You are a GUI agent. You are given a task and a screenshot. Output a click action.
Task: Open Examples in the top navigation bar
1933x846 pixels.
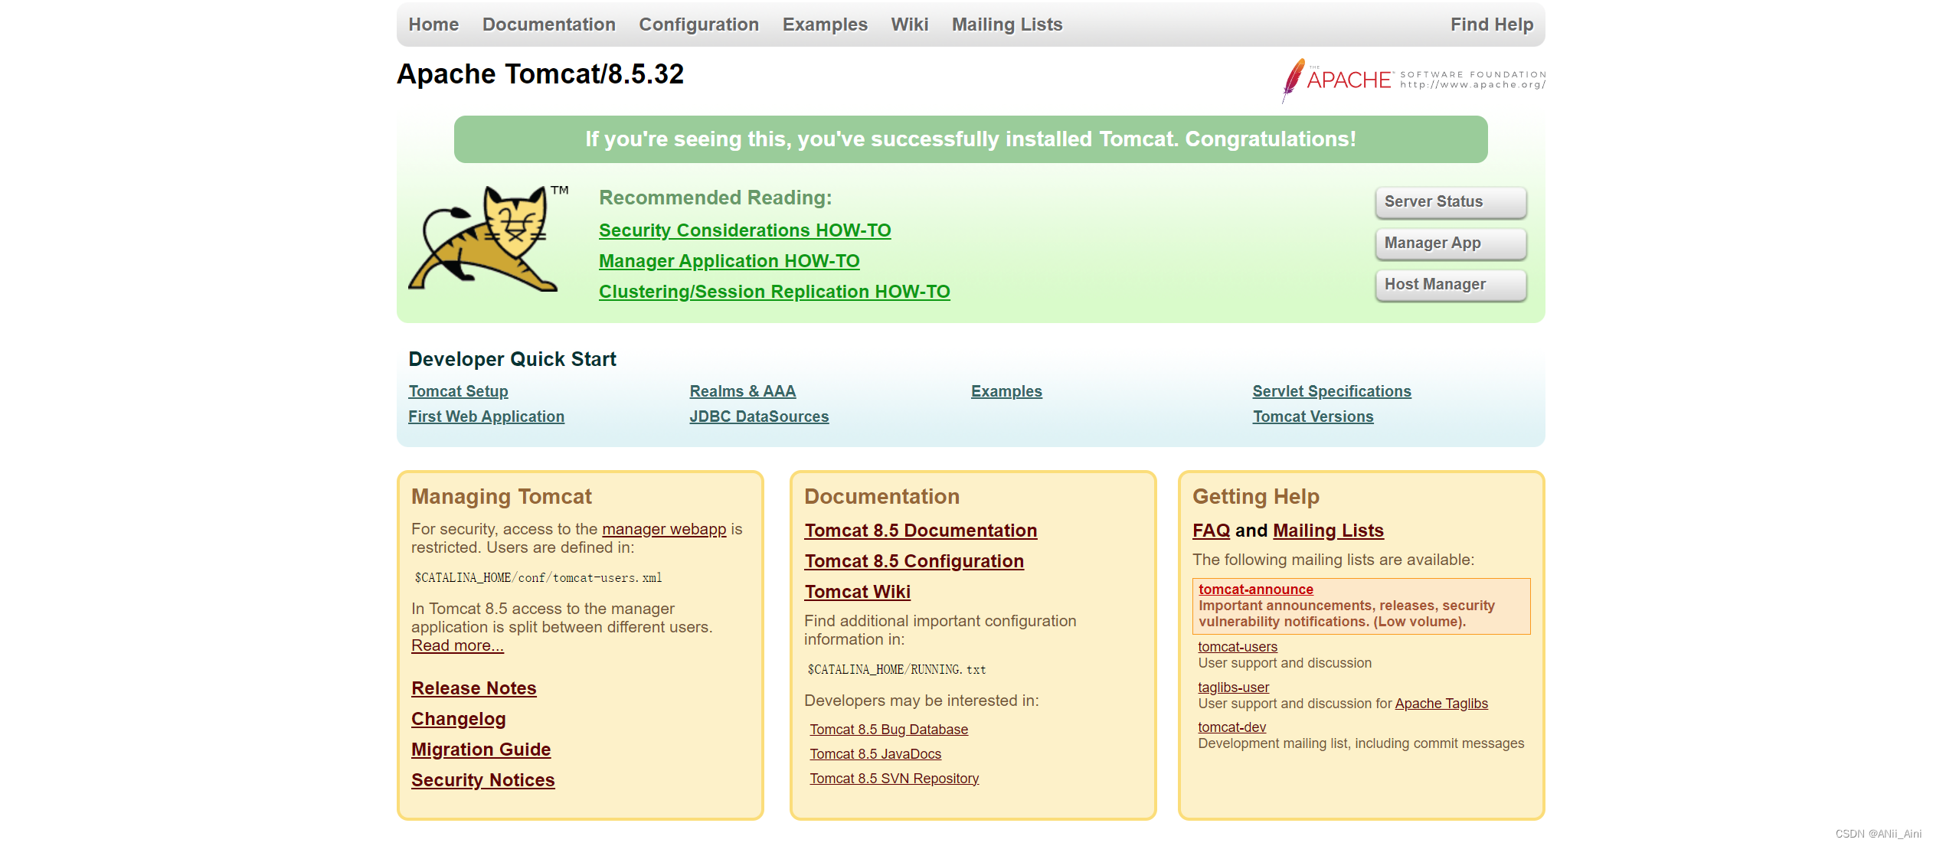click(x=825, y=24)
